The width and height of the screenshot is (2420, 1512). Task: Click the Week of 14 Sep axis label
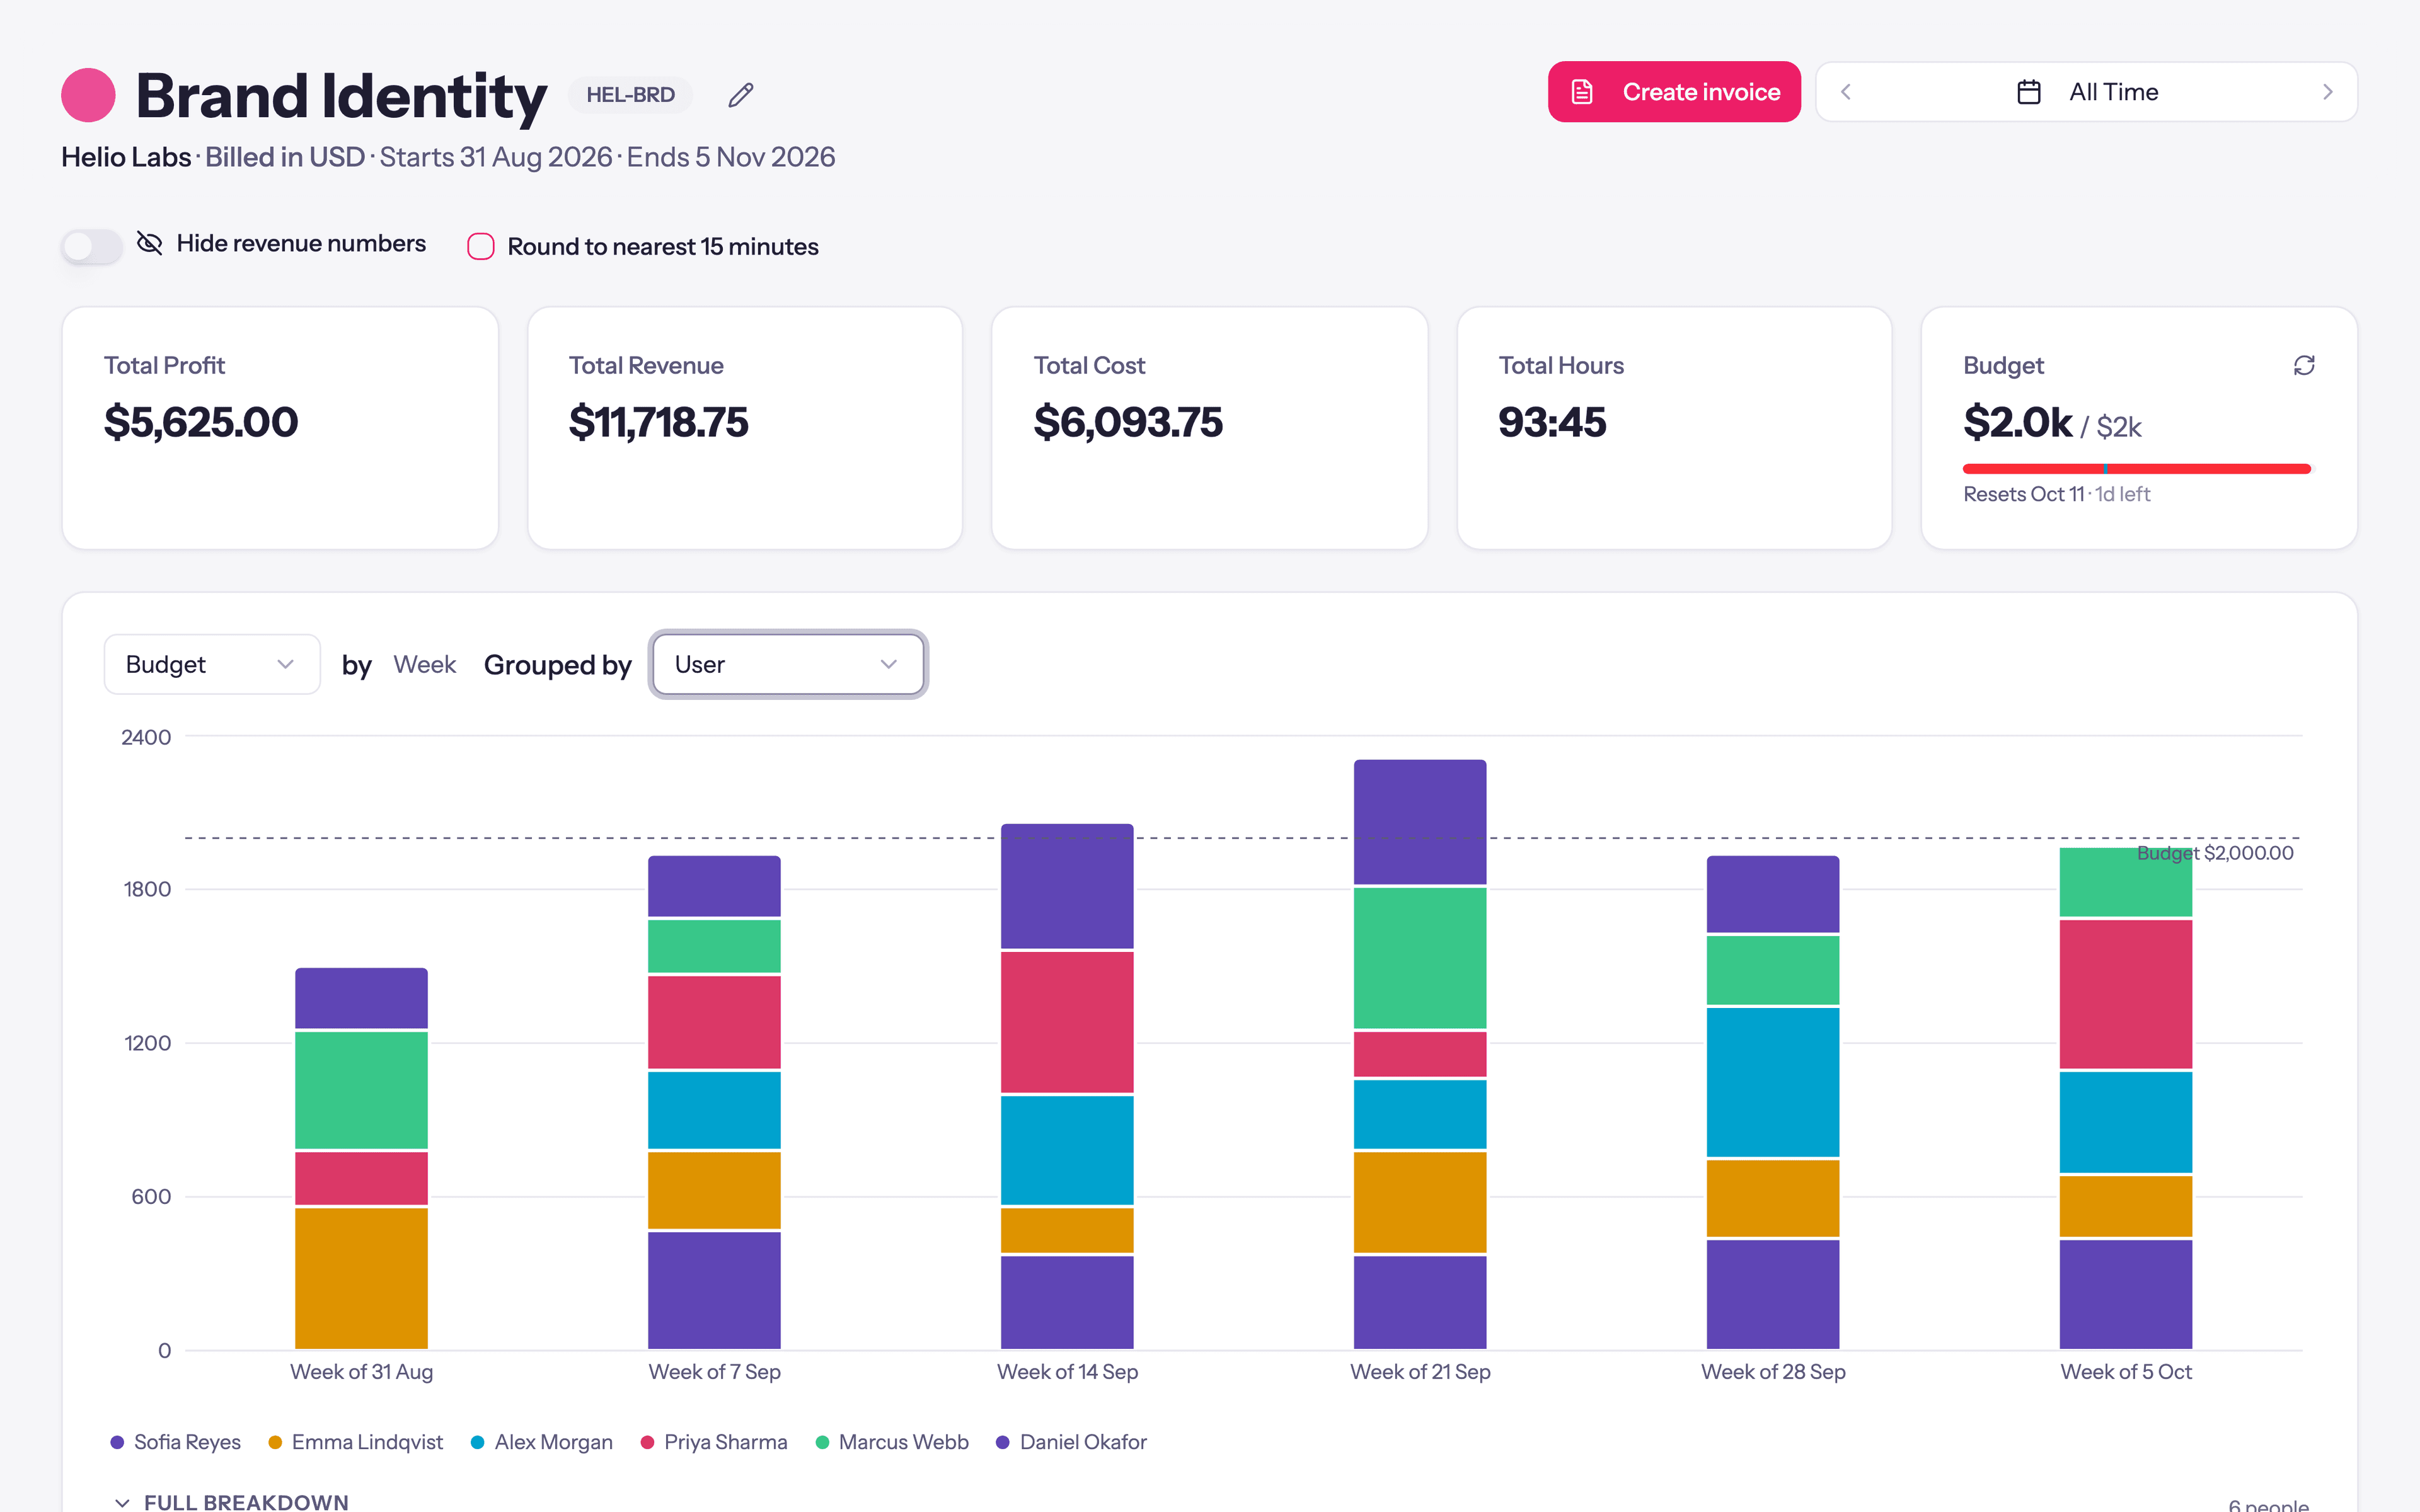1067,1372
